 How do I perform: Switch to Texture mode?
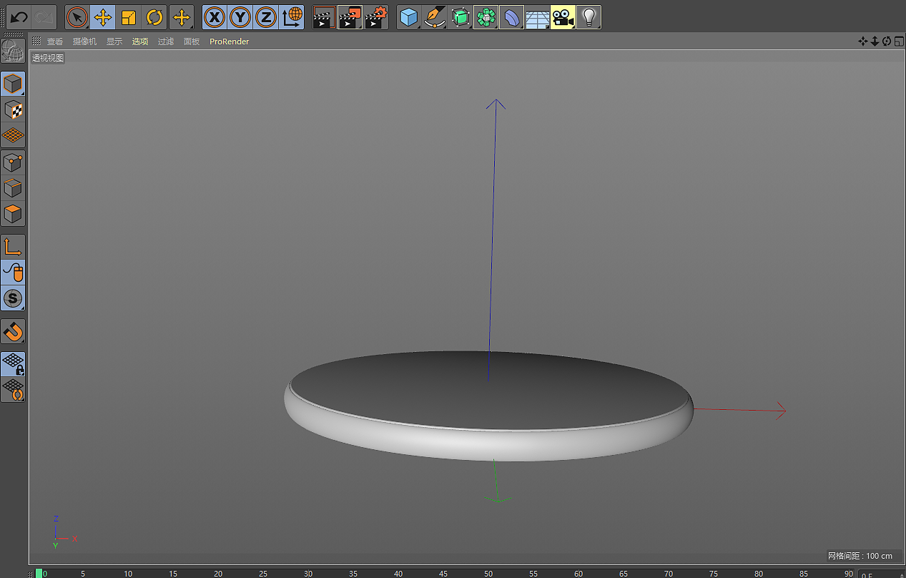tap(13, 110)
